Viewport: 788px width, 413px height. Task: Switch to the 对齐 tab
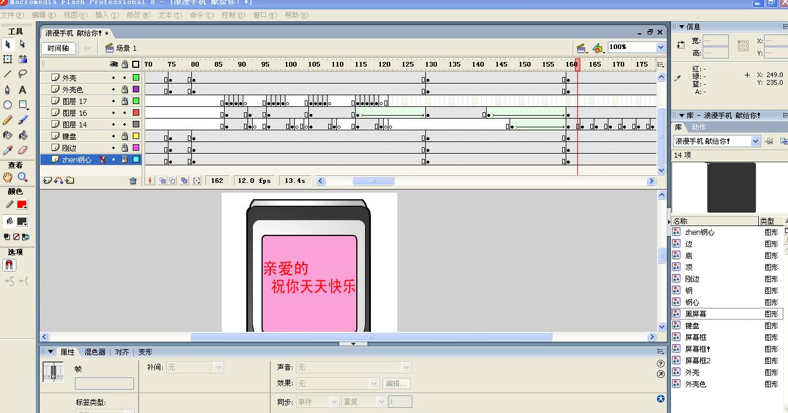click(x=122, y=352)
